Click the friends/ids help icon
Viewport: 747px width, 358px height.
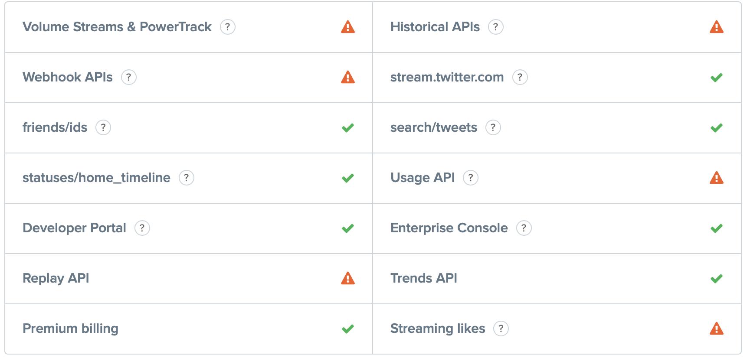[x=103, y=127]
